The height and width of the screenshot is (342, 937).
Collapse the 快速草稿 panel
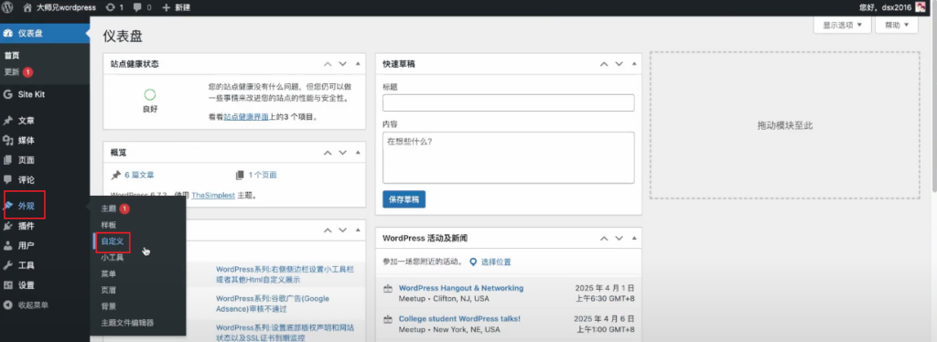click(634, 64)
